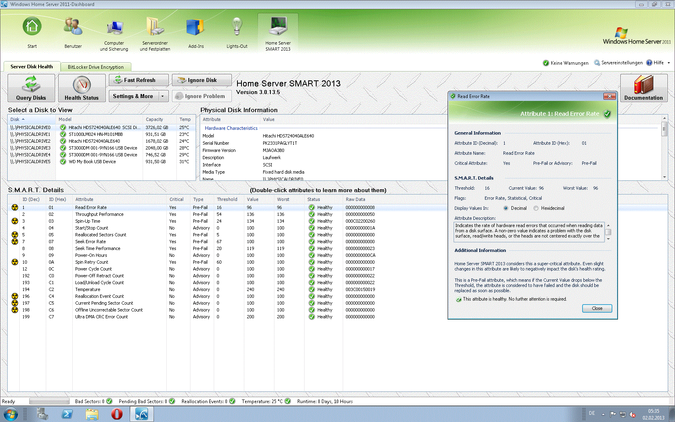The height and width of the screenshot is (422, 675).
Task: Click Fast Refresh button
Action: tap(139, 80)
